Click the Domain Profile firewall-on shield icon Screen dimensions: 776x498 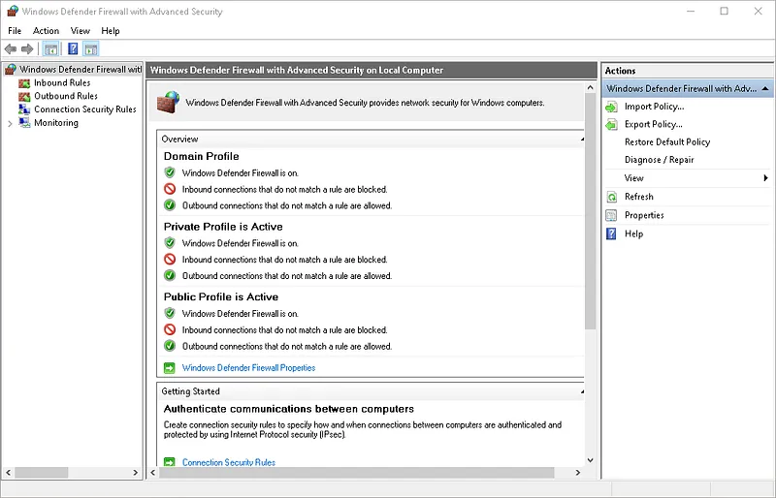coord(170,172)
